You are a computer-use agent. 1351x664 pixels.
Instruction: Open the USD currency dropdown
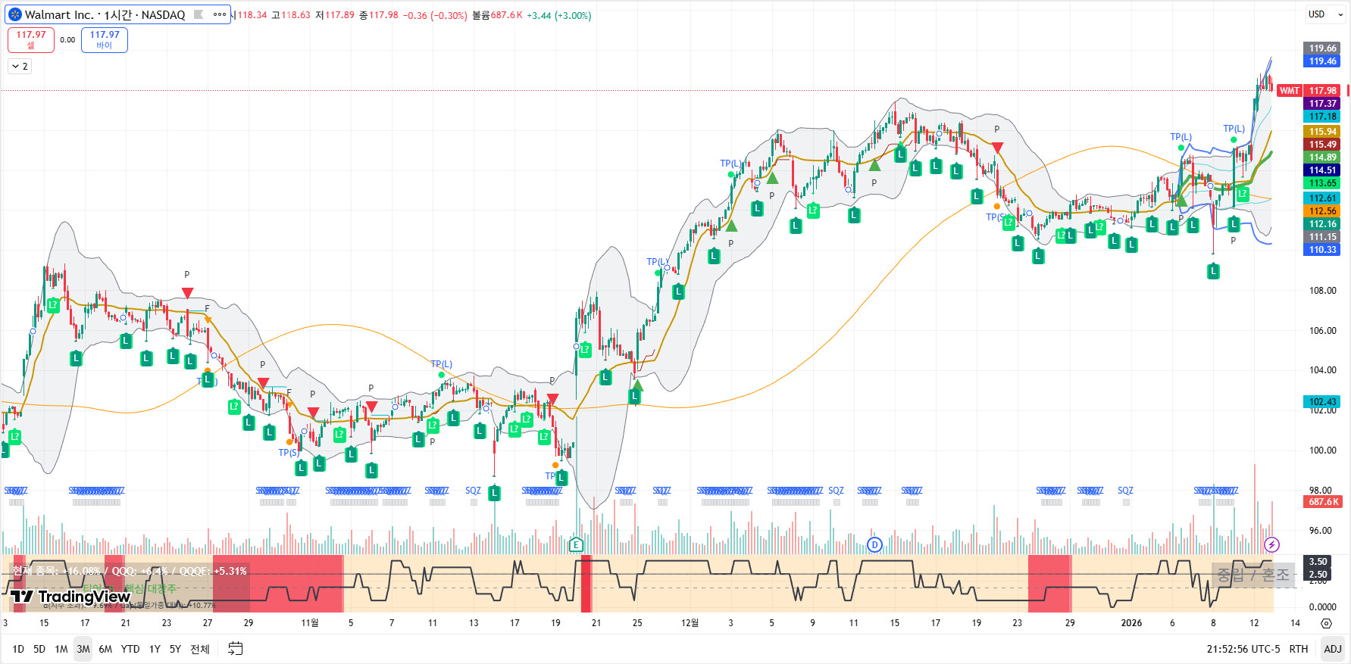pyautogui.click(x=1325, y=14)
